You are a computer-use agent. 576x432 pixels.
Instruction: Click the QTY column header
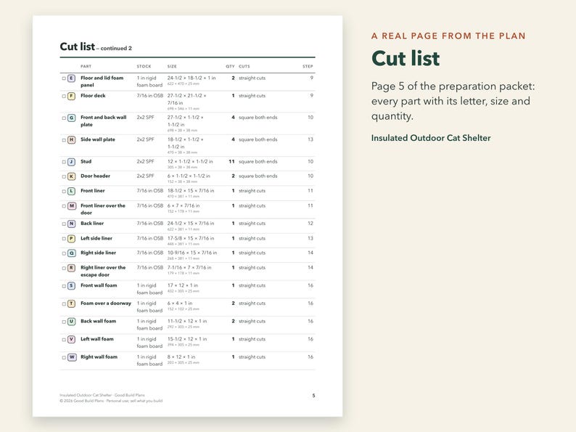pyautogui.click(x=230, y=67)
